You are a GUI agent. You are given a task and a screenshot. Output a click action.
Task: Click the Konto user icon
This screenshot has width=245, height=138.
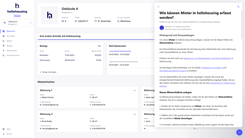click(x=4, y=134)
